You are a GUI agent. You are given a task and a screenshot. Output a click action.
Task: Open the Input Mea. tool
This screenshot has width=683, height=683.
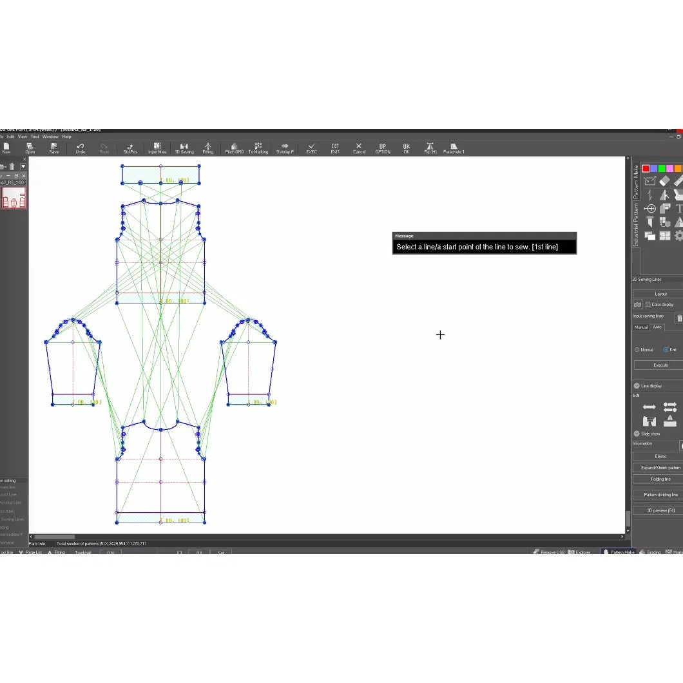click(x=157, y=148)
